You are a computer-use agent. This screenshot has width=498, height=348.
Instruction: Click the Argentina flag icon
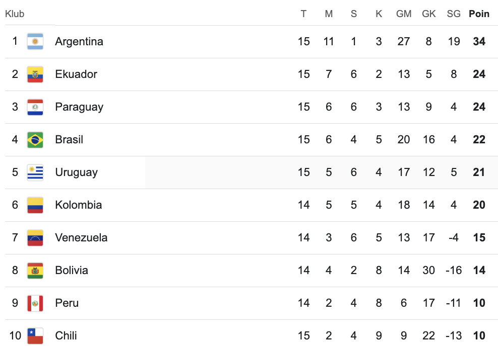(x=35, y=42)
